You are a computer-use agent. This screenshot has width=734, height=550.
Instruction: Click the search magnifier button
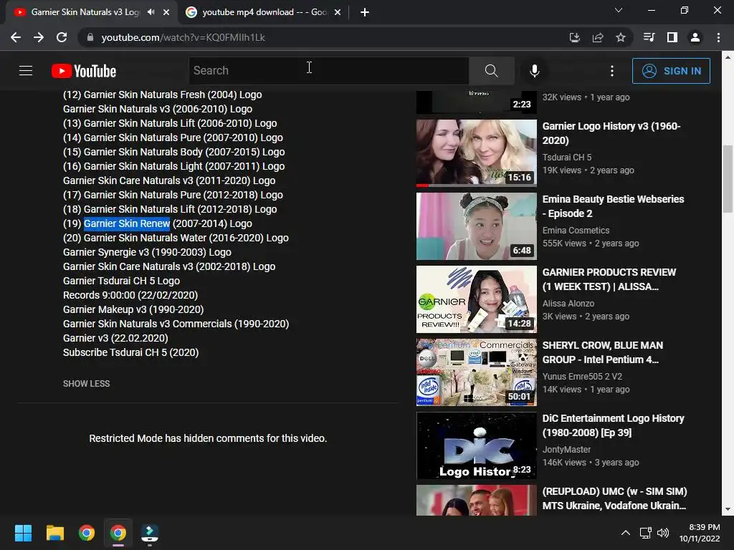pyautogui.click(x=491, y=71)
